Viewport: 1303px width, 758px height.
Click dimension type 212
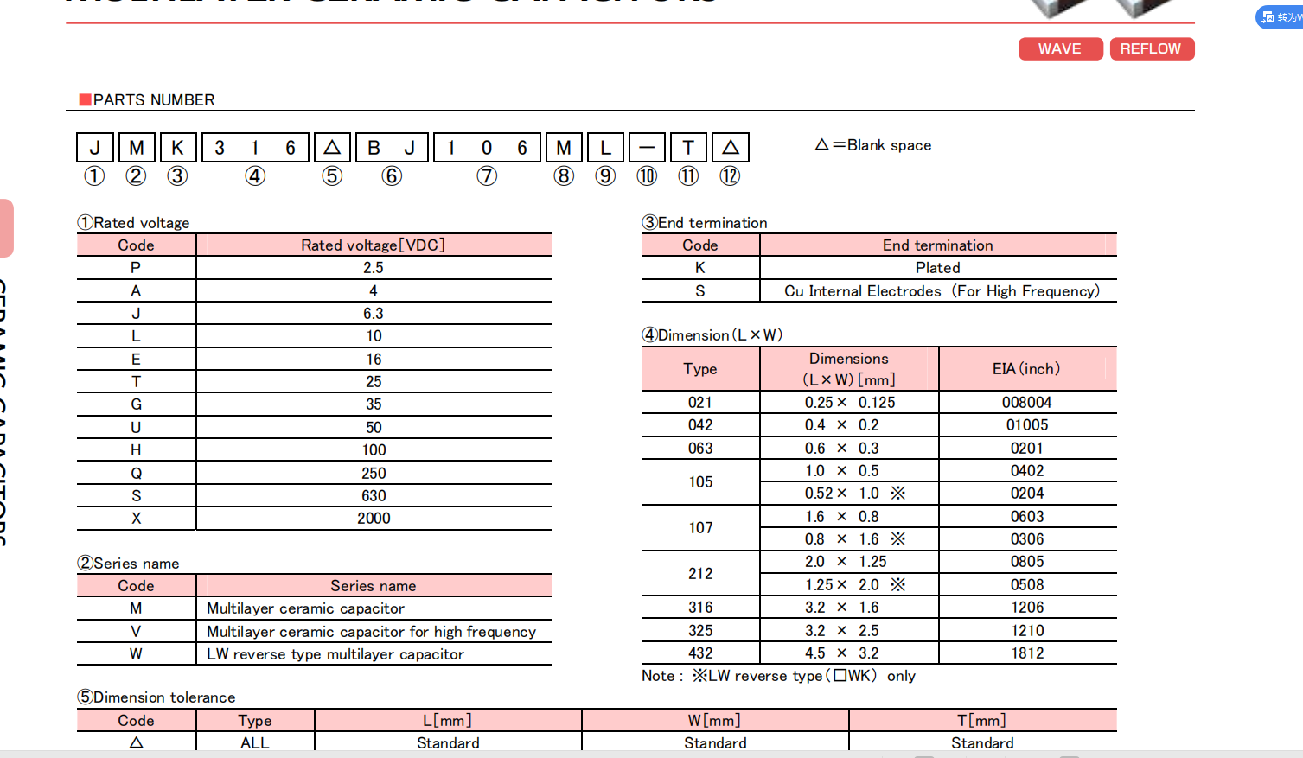pos(700,574)
